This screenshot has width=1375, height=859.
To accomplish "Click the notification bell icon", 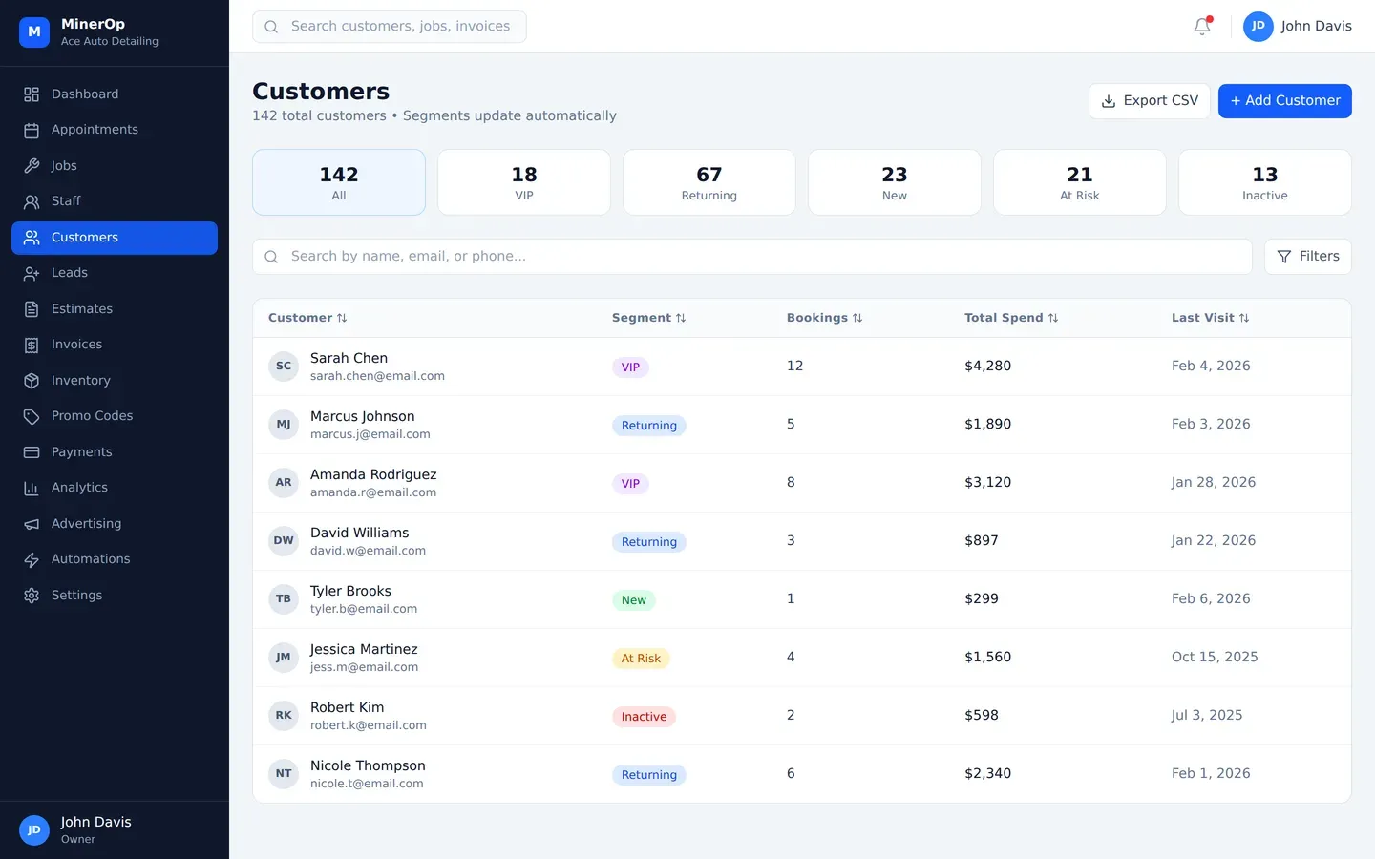I will click(x=1202, y=27).
